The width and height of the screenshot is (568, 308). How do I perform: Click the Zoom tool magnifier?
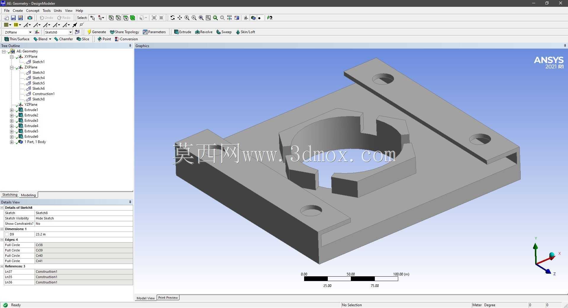click(187, 18)
